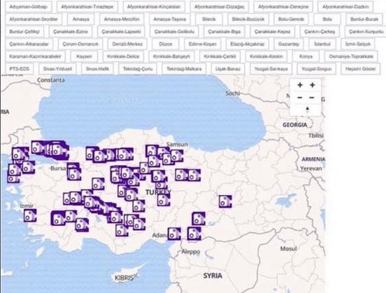
Task: Click the İstanbul button
Action: 322,44
